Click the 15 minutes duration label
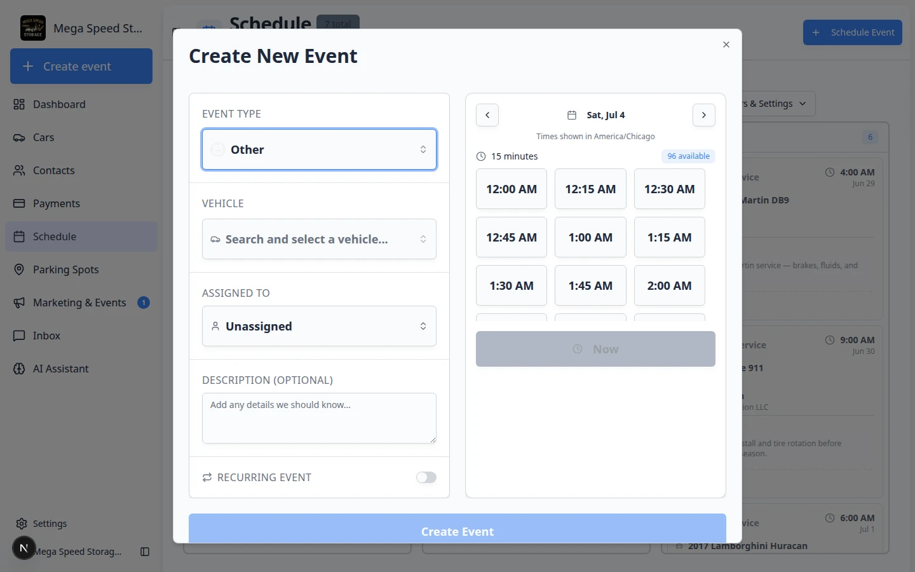Viewport: 915px width, 572px height. [515, 156]
